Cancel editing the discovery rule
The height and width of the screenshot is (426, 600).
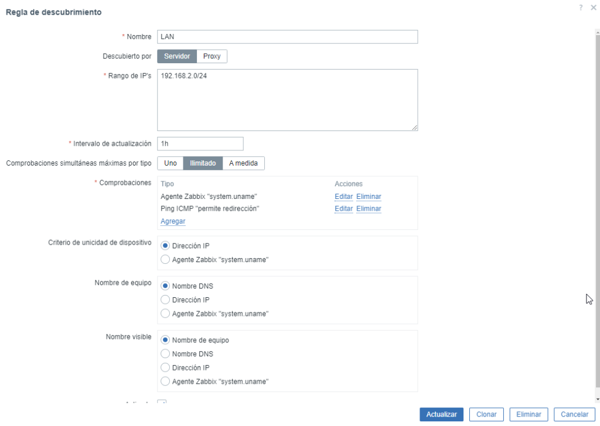[x=574, y=414]
